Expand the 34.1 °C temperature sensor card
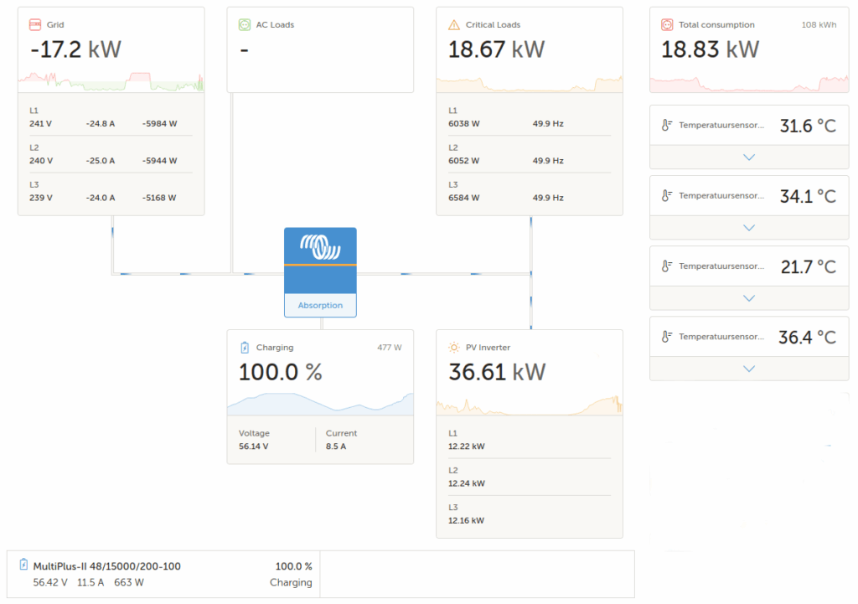The height and width of the screenshot is (604, 858). point(749,227)
